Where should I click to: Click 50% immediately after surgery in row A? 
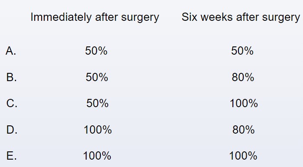pos(96,51)
